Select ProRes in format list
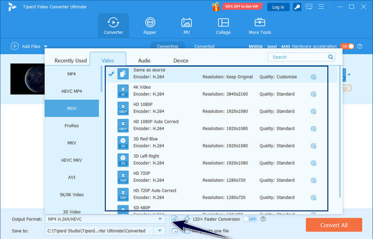Image resolution: width=373 pixels, height=239 pixels. (72, 126)
